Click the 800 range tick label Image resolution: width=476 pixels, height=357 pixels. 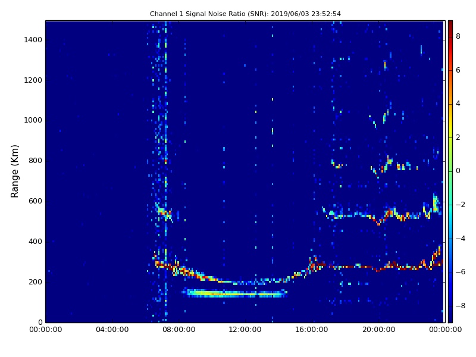[35, 161]
